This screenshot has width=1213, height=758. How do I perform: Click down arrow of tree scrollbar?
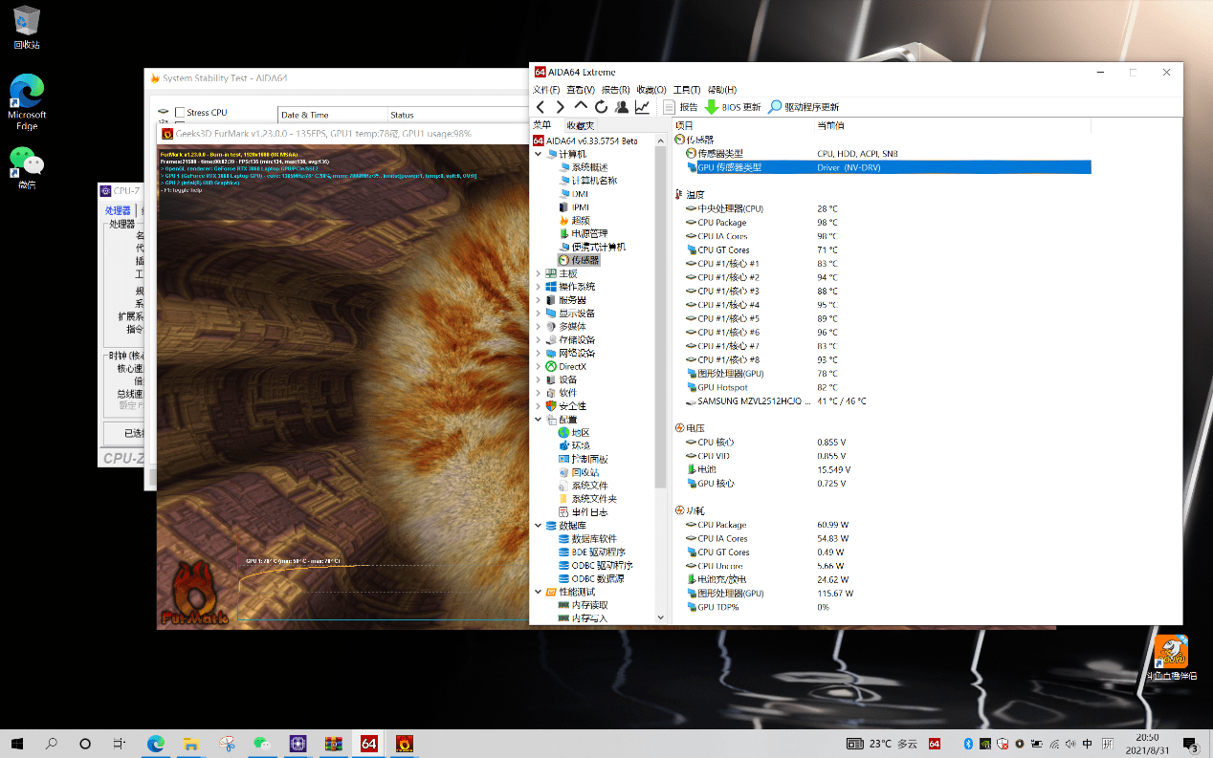point(660,618)
